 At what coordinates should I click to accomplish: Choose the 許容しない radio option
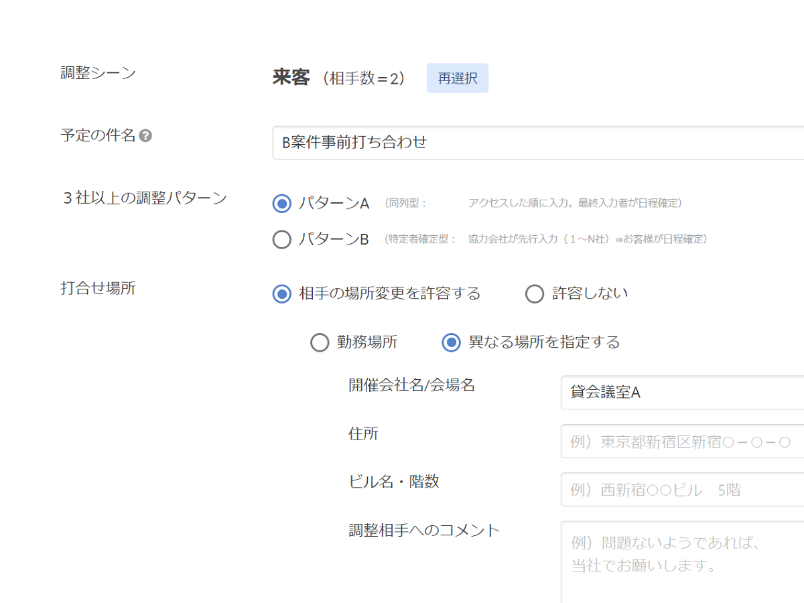pyautogui.click(x=535, y=293)
